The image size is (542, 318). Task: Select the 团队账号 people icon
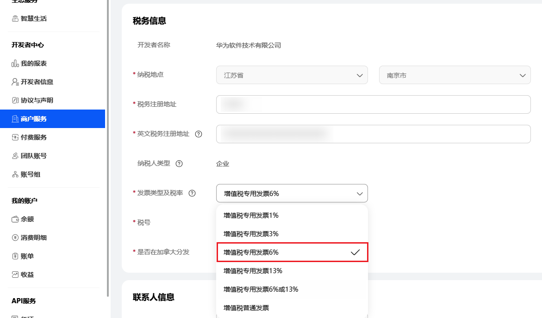[15, 155]
